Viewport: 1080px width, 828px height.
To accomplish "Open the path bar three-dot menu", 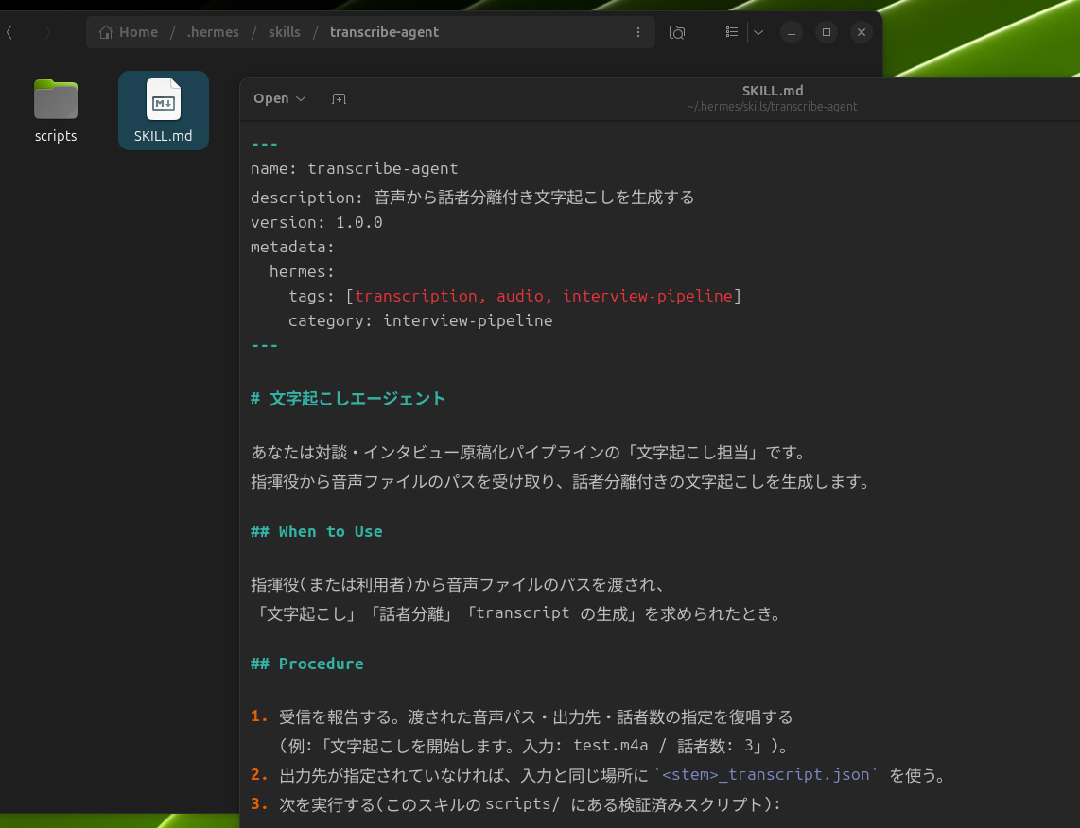I will click(638, 32).
